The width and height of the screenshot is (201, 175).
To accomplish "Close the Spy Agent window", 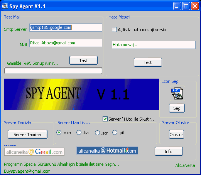I will pos(195,6).
